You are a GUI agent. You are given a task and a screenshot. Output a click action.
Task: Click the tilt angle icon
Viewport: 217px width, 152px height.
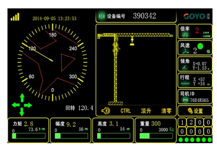[x=185, y=67]
